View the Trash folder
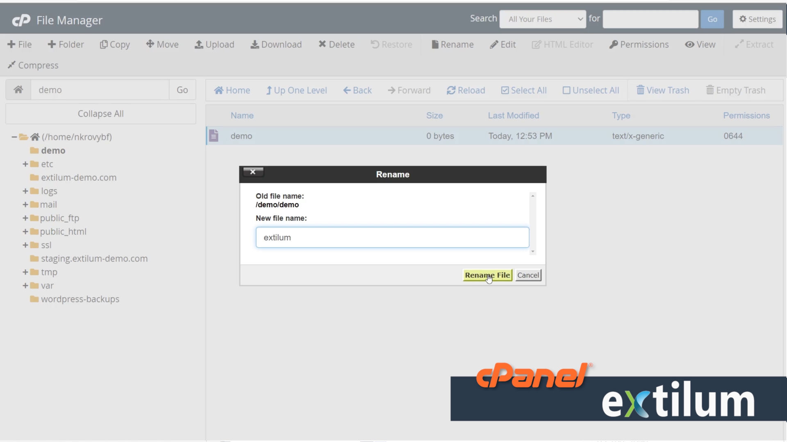 click(662, 90)
